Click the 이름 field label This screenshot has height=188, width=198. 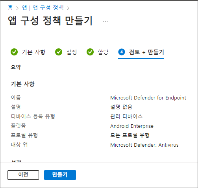pos(16,98)
